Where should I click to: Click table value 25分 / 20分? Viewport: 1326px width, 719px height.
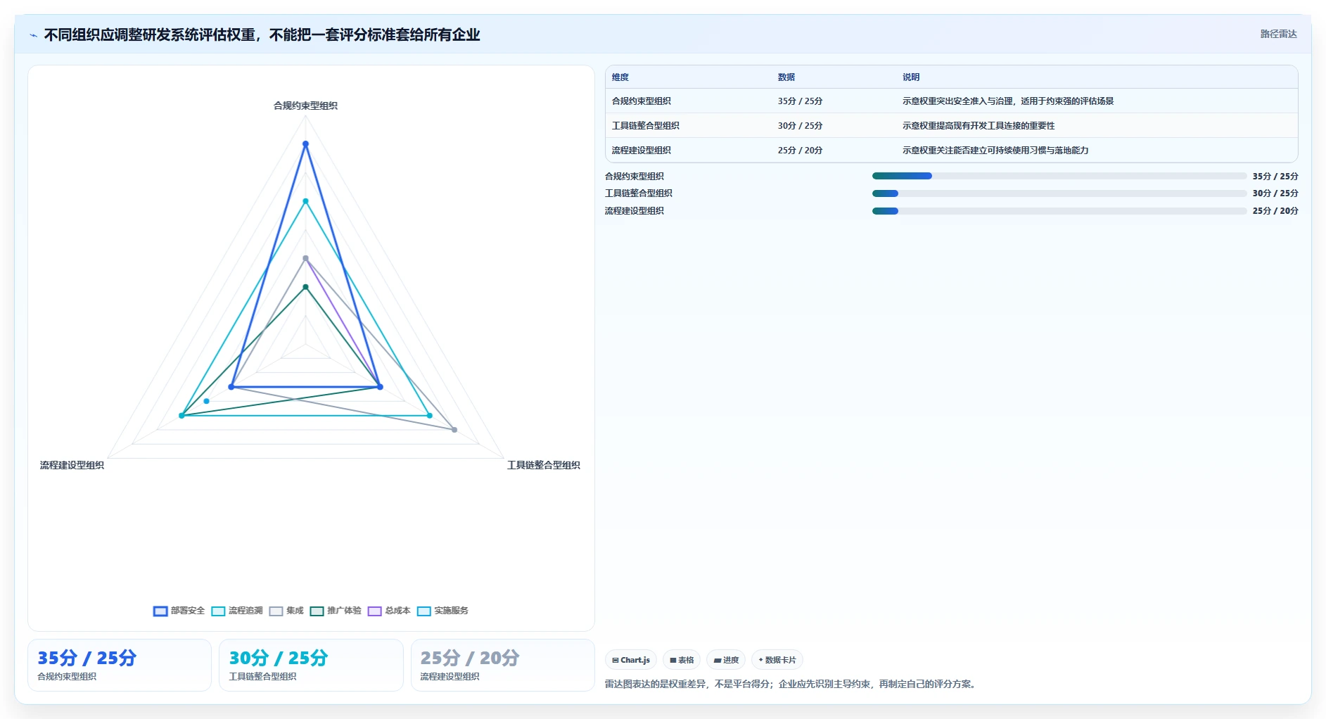(800, 151)
